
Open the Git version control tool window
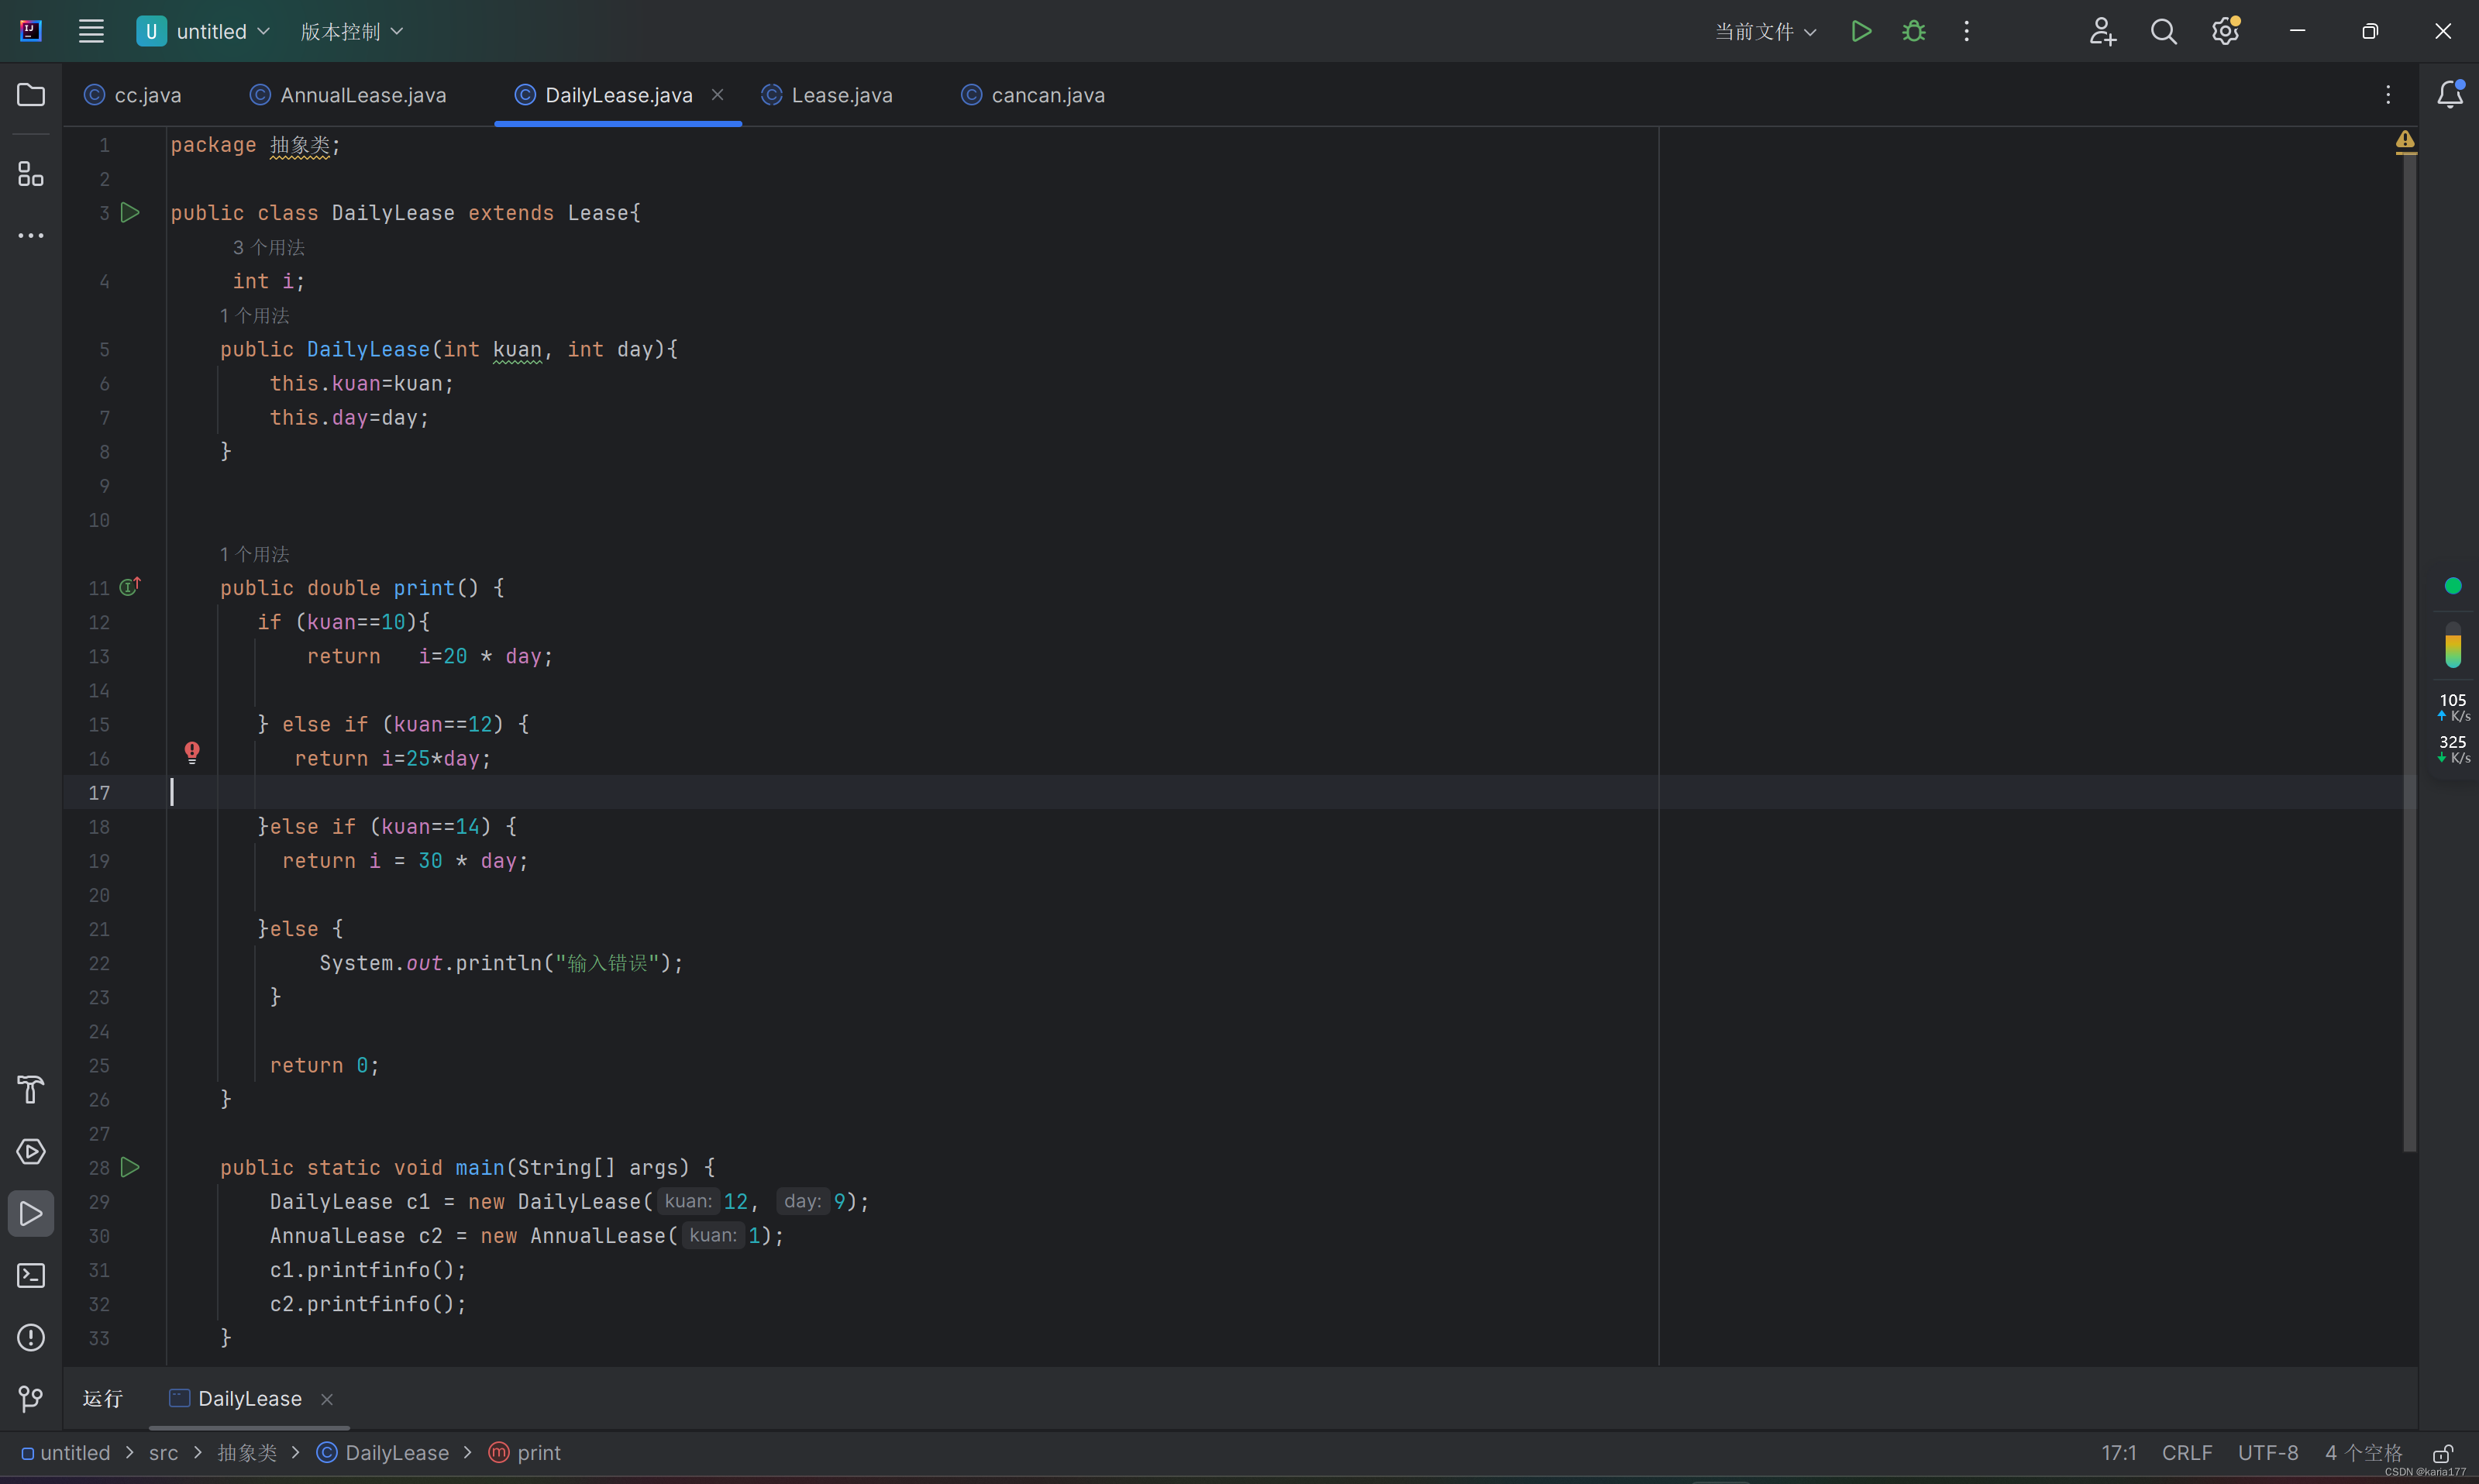31,1399
